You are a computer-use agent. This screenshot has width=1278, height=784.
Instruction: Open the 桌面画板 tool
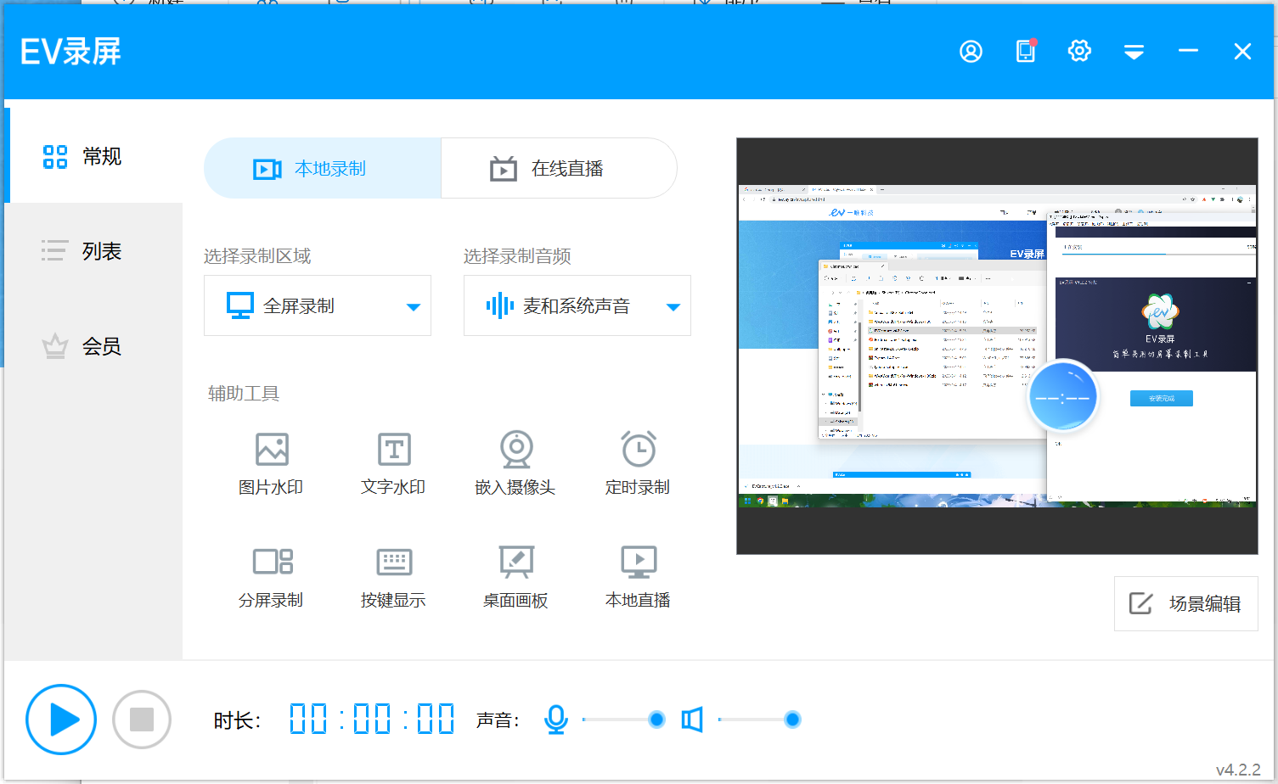(515, 577)
